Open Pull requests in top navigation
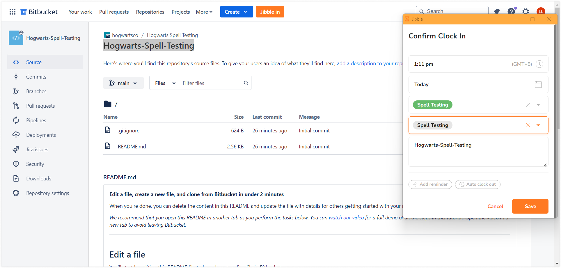 [114, 12]
